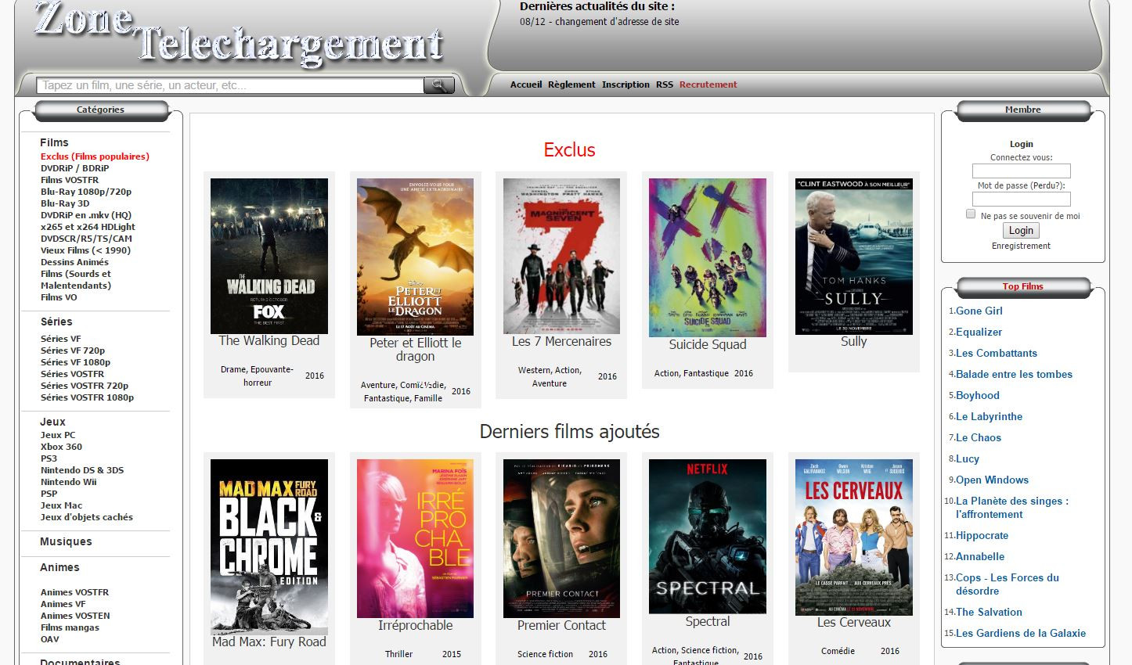The image size is (1132, 665).
Task: Open the Suicide Squad poster
Action: point(708,257)
